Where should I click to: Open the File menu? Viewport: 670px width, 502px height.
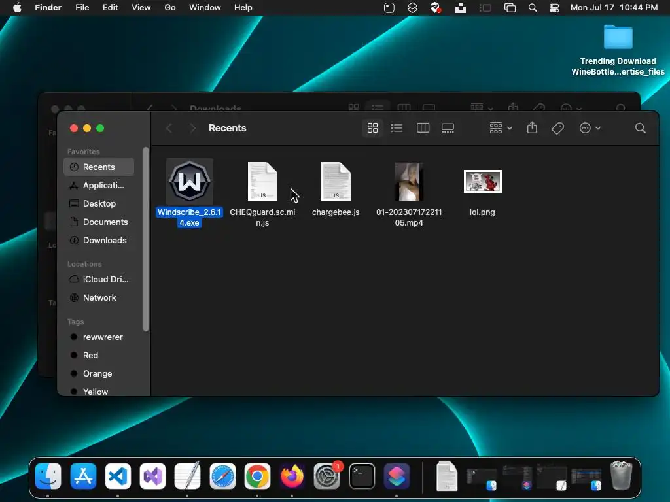82,8
